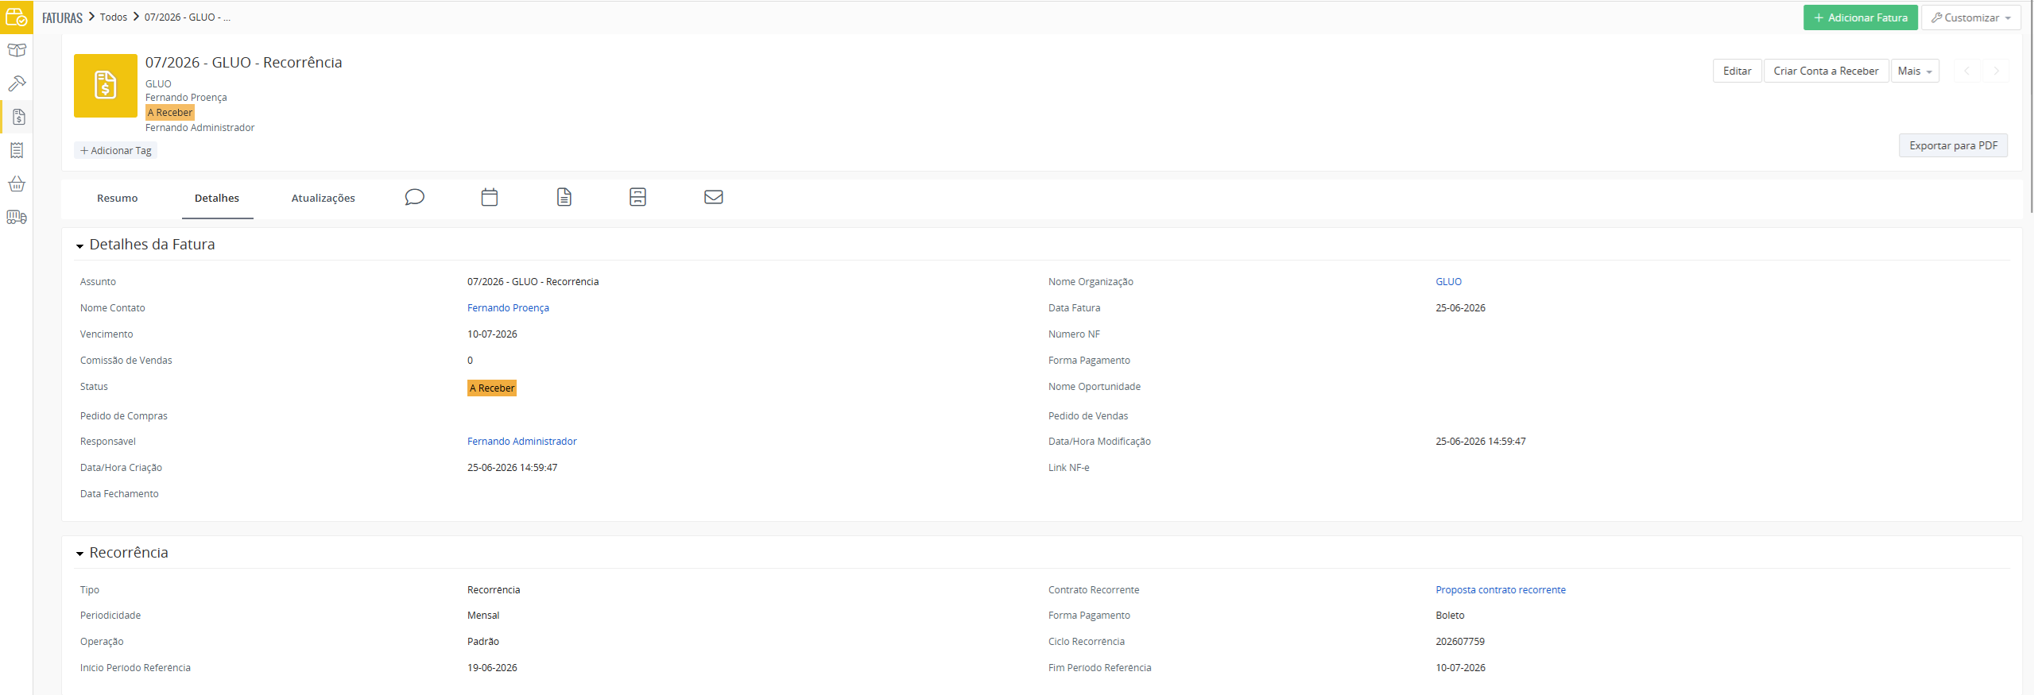
Task: Click the Vencimento value 10-07-2026
Action: click(x=492, y=334)
